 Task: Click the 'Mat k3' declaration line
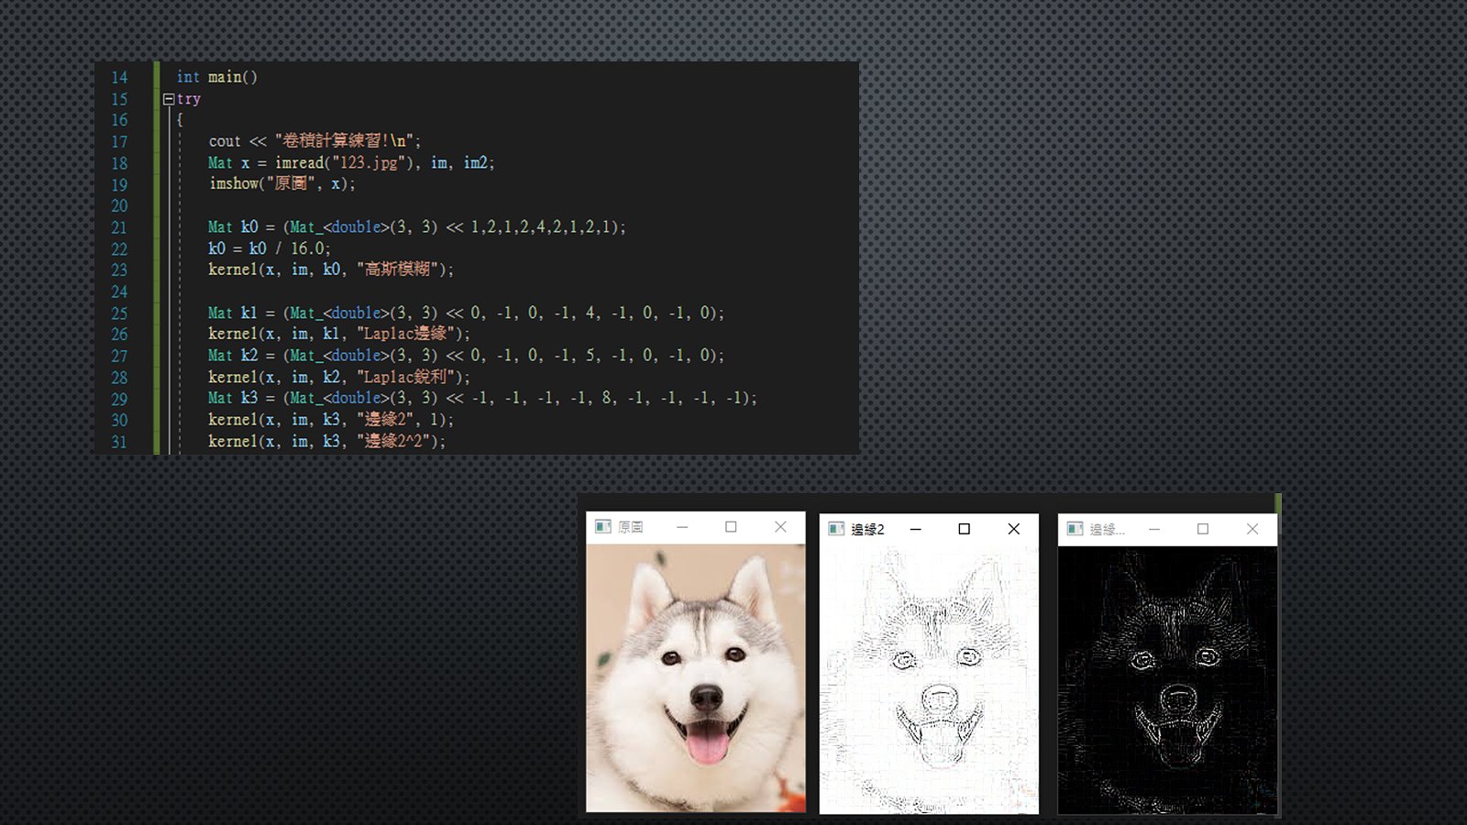click(482, 398)
